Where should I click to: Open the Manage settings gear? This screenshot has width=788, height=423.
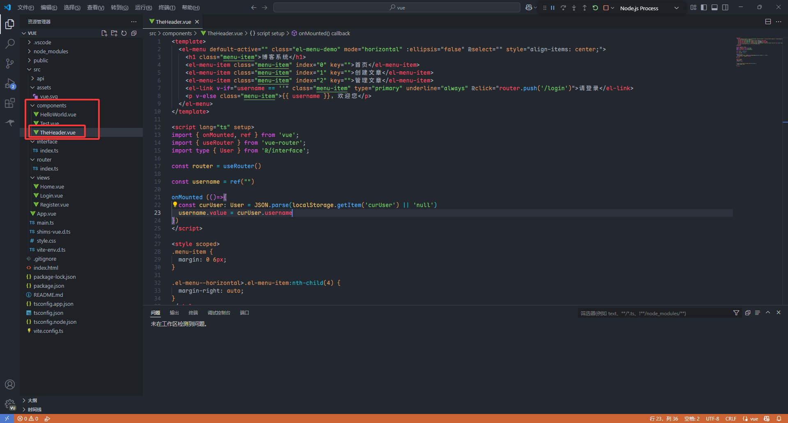click(x=10, y=404)
